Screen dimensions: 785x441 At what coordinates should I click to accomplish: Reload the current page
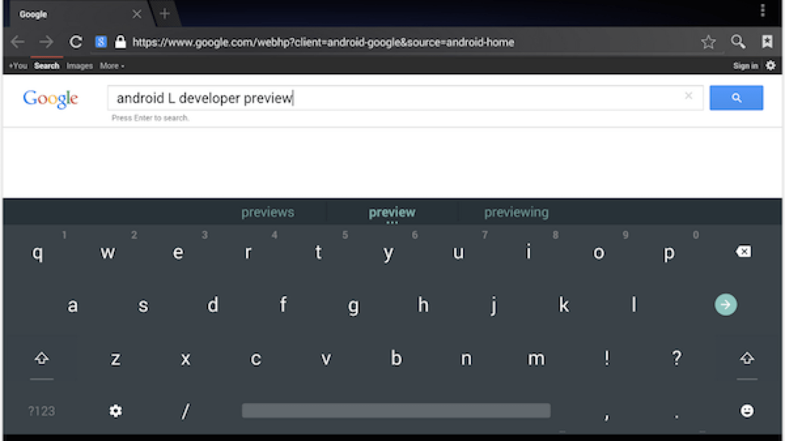[76, 42]
